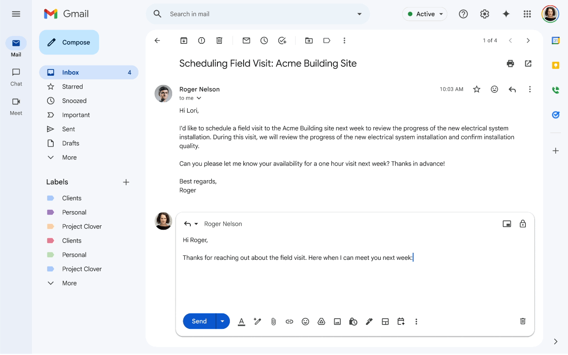Image resolution: width=568 pixels, height=355 pixels.
Task: Attach a file to the reply
Action: point(273,321)
